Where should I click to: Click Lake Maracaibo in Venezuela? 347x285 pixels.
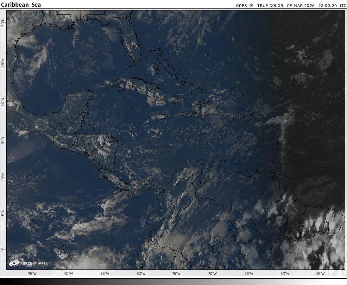[202, 178]
